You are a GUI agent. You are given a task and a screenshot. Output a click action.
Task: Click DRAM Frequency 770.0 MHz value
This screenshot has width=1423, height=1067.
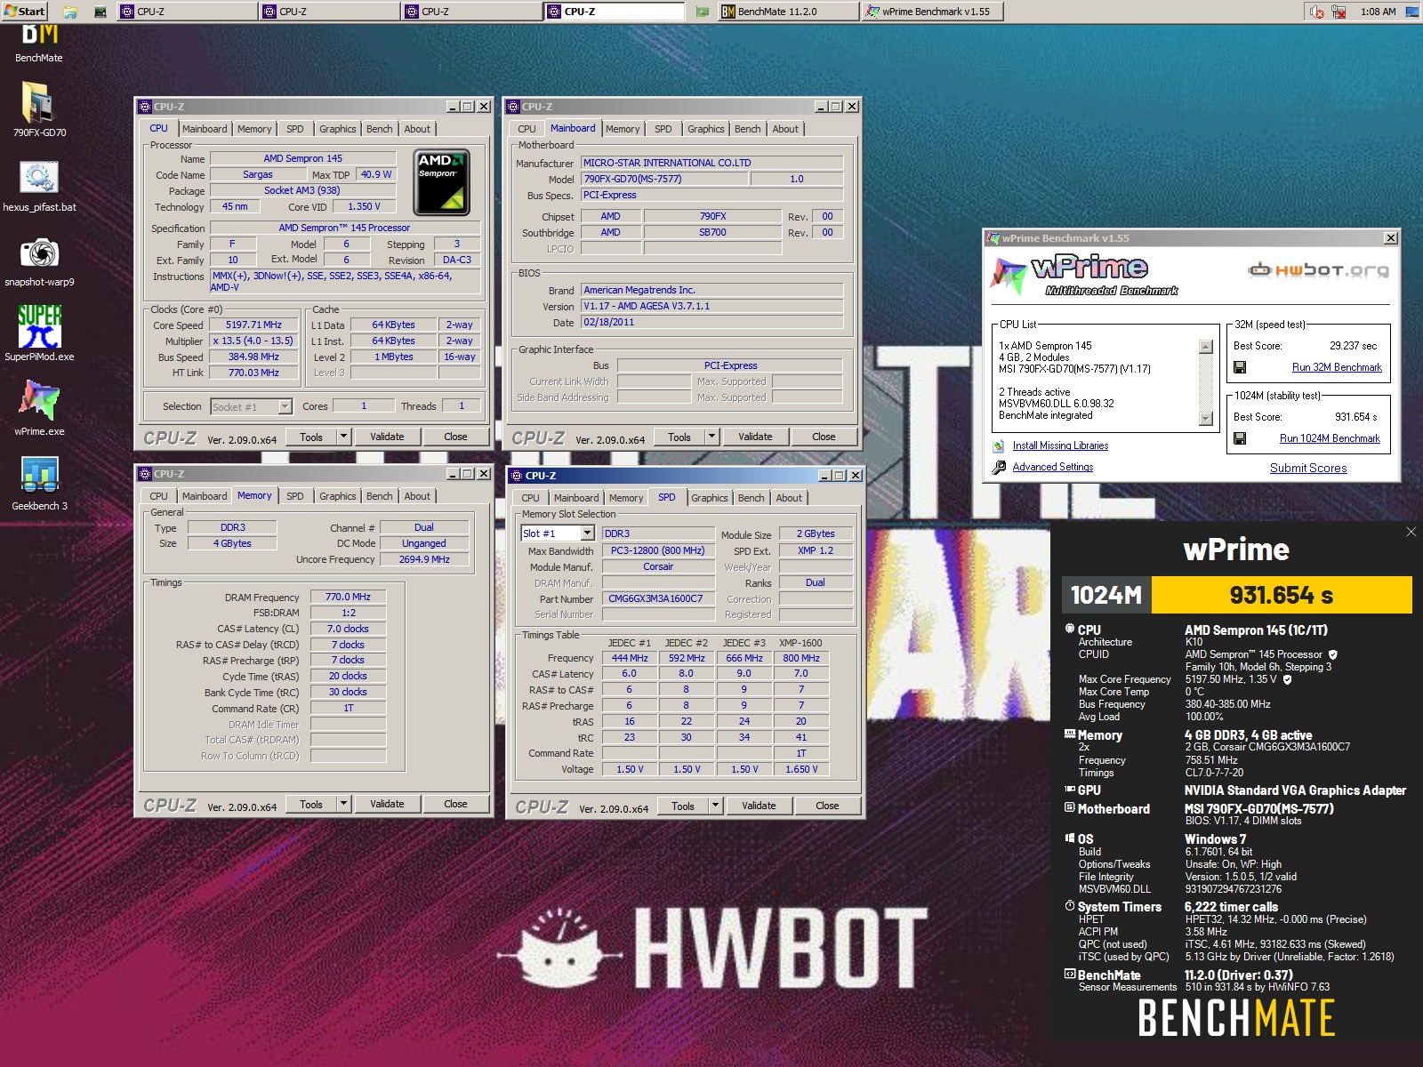(x=348, y=597)
